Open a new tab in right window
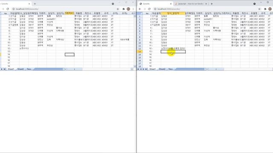Viewport: 273px width, 153px height. coord(212,4)
